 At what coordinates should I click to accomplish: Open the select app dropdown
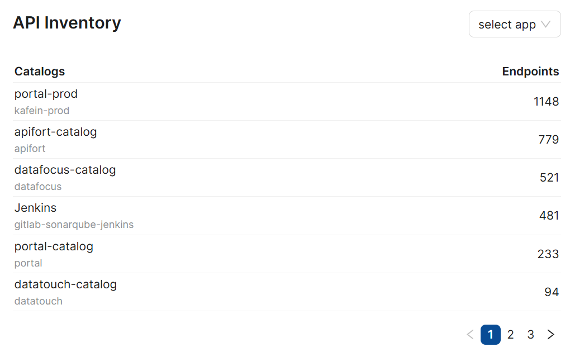514,25
